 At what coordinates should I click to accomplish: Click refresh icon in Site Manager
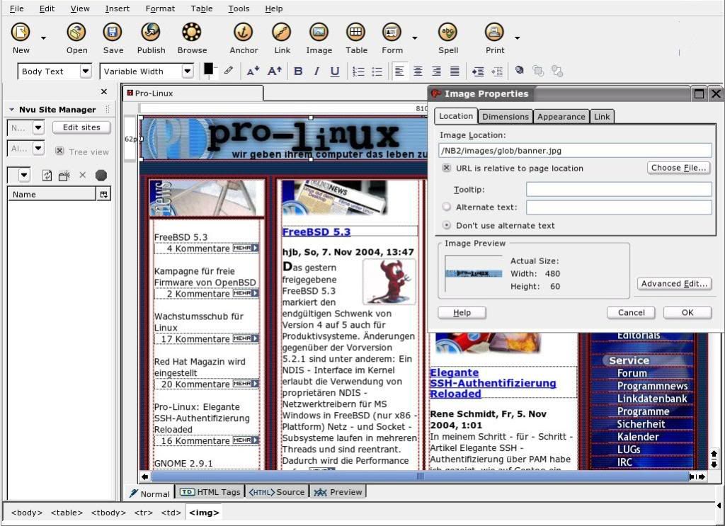(x=47, y=175)
